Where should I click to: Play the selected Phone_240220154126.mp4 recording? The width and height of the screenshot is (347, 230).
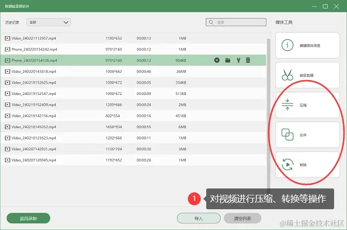217,60
